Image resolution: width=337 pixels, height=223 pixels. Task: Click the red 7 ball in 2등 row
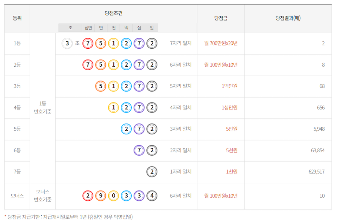pos(88,65)
